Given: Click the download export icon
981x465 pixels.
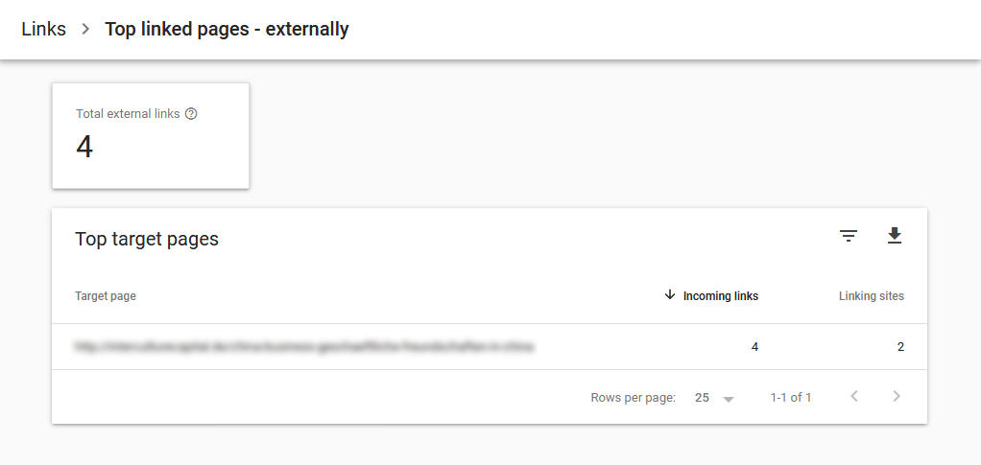Looking at the screenshot, I should click(x=895, y=236).
